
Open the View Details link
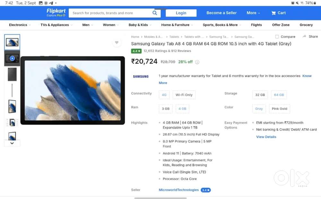tap(266, 137)
